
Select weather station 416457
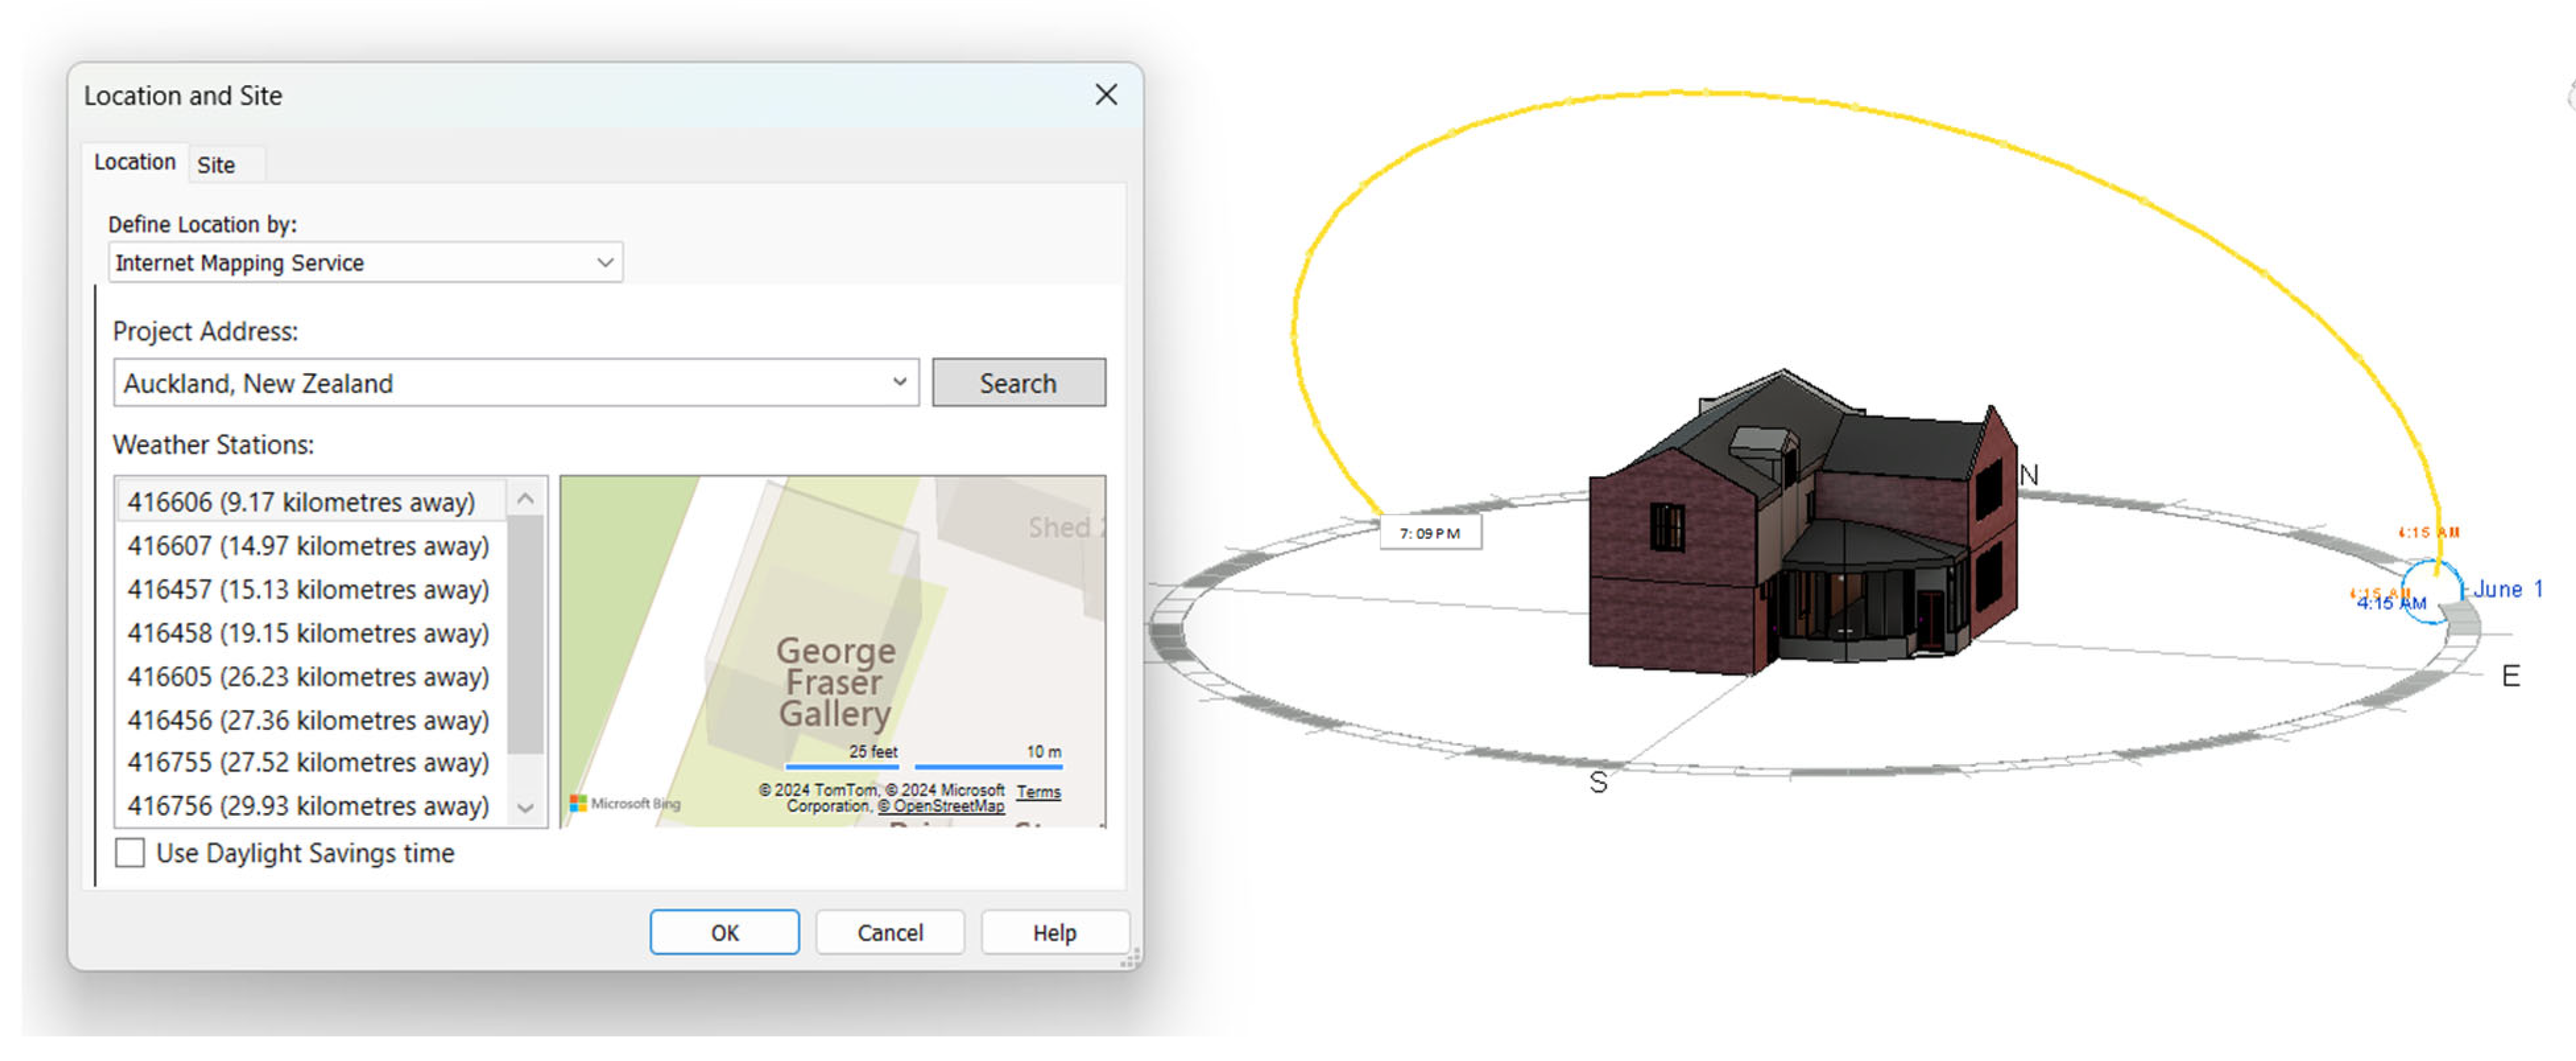(308, 590)
